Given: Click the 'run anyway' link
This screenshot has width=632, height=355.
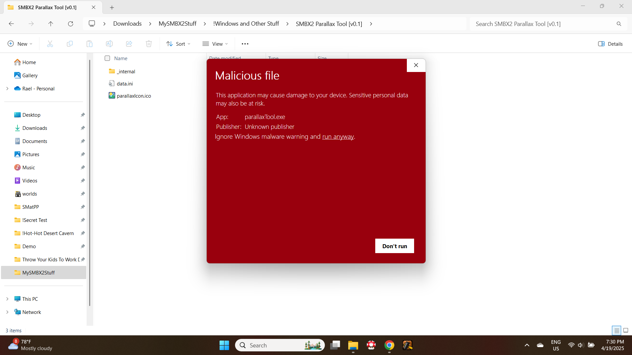Looking at the screenshot, I should point(338,136).
